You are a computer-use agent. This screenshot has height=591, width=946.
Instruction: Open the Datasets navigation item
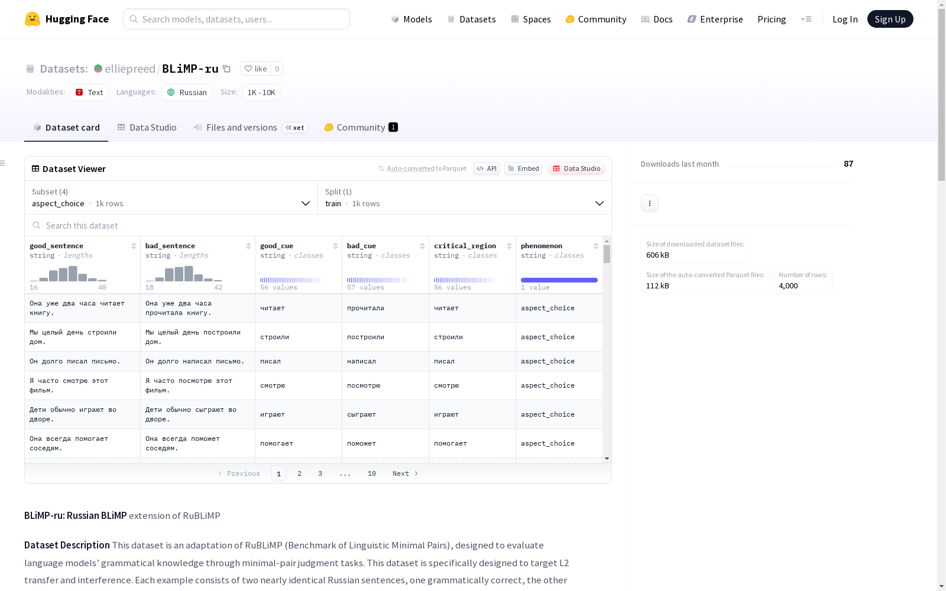click(471, 19)
